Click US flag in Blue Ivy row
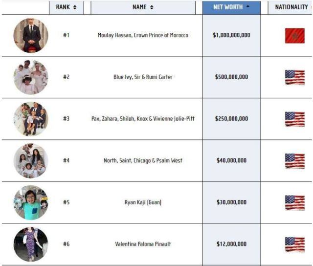 tap(294, 77)
